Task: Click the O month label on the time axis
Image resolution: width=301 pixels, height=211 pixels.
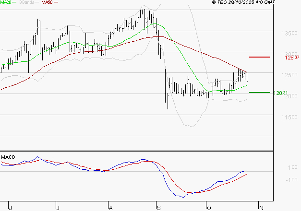Action: pyautogui.click(x=209, y=208)
